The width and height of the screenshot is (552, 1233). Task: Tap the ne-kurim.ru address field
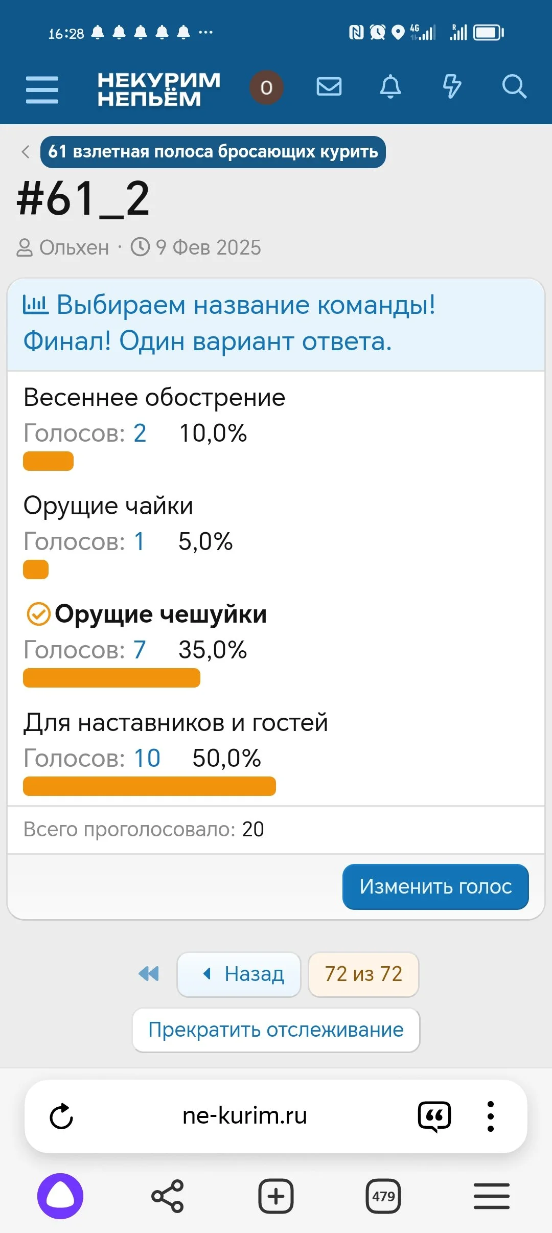tap(244, 1116)
